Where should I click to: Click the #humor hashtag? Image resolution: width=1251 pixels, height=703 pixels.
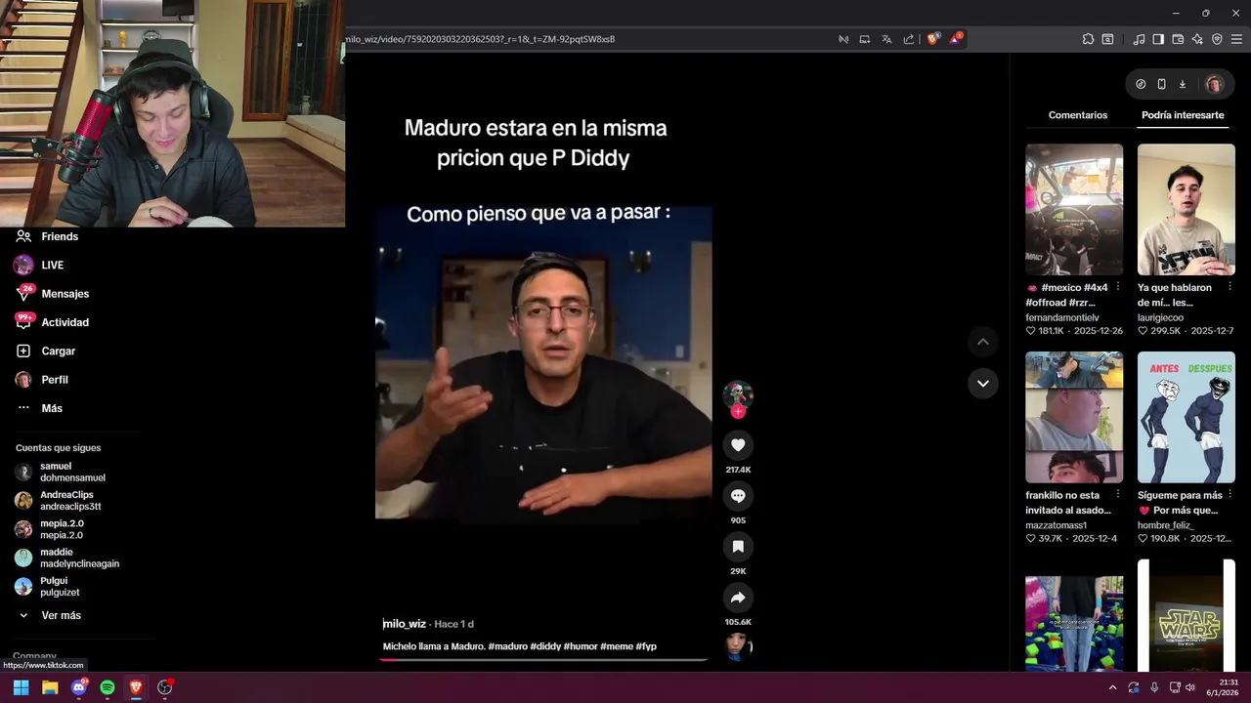coord(581,646)
